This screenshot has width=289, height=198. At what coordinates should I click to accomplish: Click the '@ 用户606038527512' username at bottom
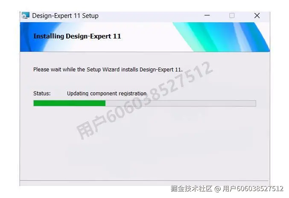(x=249, y=189)
